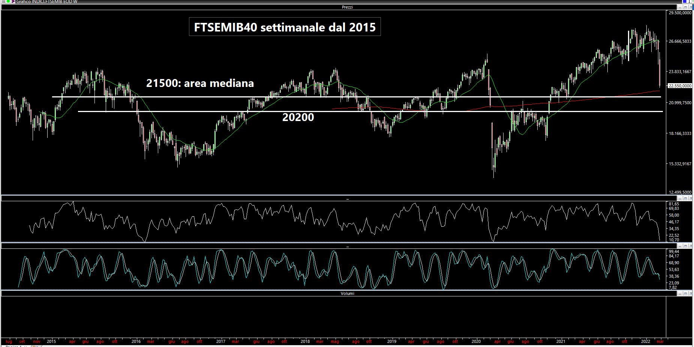
Task: Click the 'lug' month label on time axis
Action: tap(9, 341)
